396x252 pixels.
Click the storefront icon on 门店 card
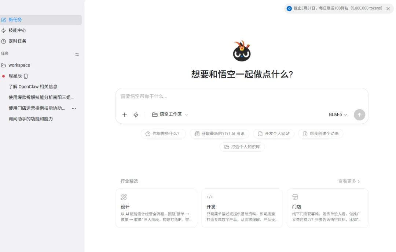[295, 197]
